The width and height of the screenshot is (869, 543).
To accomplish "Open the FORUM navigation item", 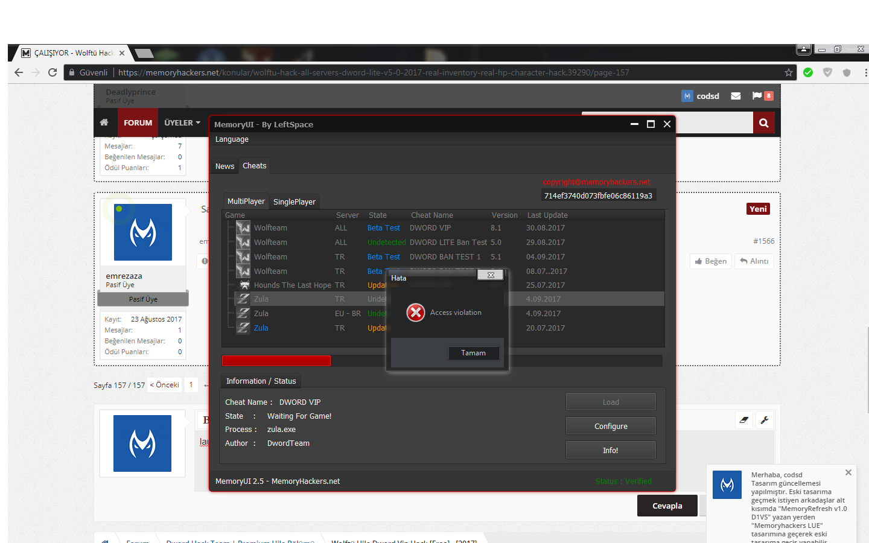I will (x=138, y=122).
